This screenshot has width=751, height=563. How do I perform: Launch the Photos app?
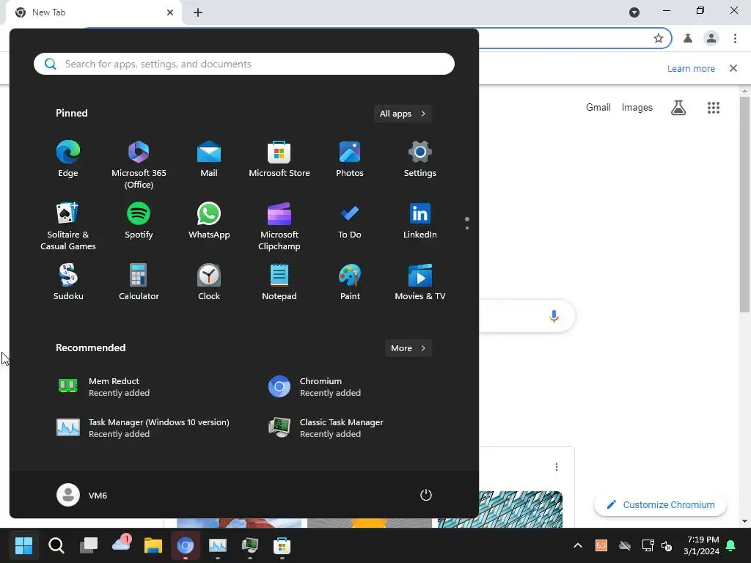(350, 159)
